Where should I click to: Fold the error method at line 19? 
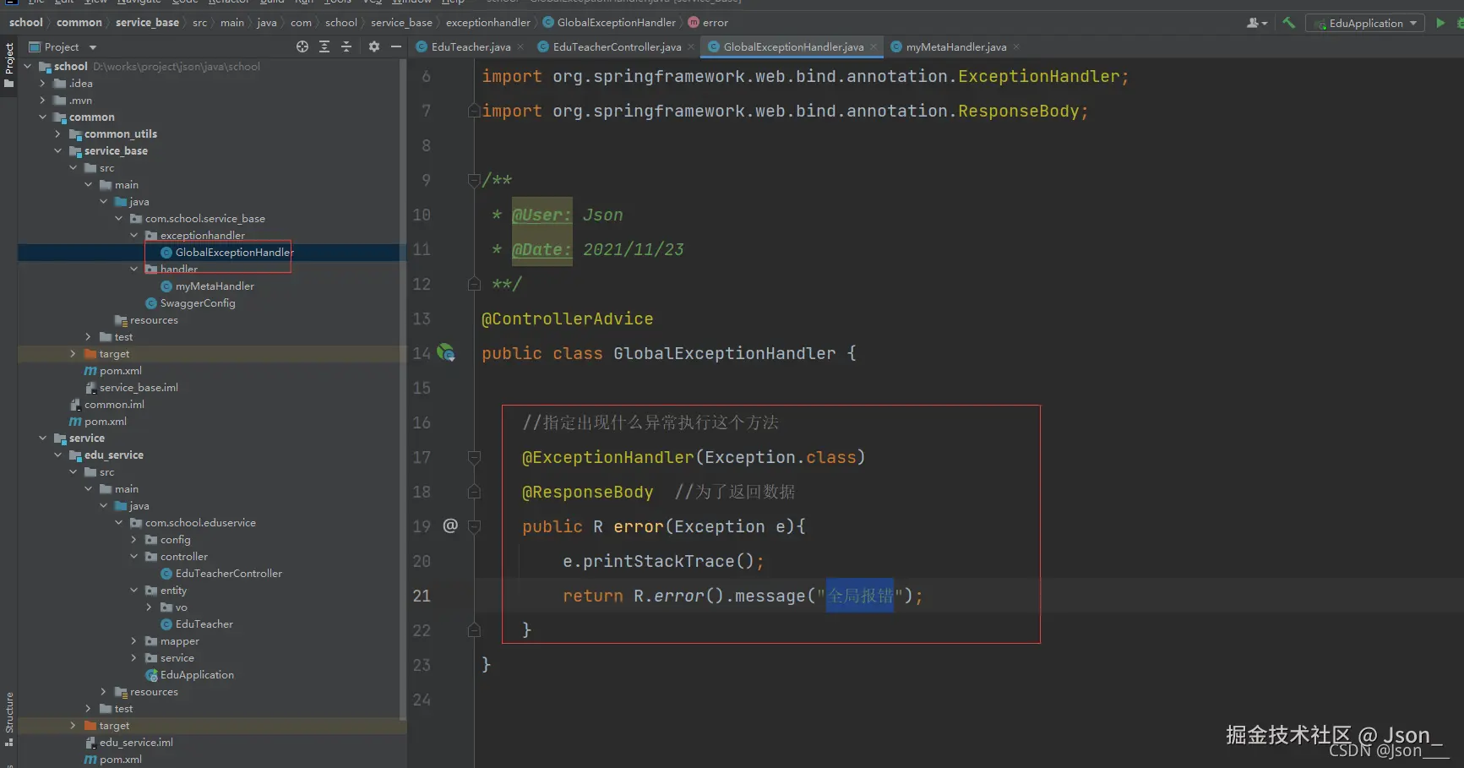(x=474, y=526)
